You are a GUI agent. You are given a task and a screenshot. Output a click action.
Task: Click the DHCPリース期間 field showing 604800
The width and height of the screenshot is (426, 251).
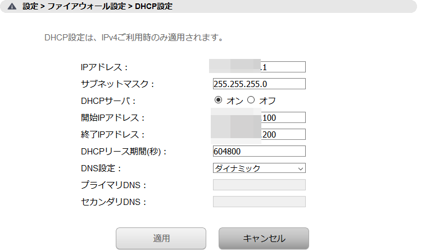coord(259,151)
